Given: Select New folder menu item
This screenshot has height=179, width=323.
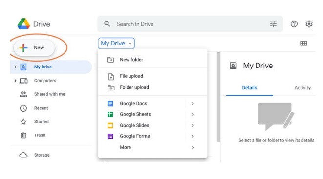Looking at the screenshot, I should tap(152, 60).
